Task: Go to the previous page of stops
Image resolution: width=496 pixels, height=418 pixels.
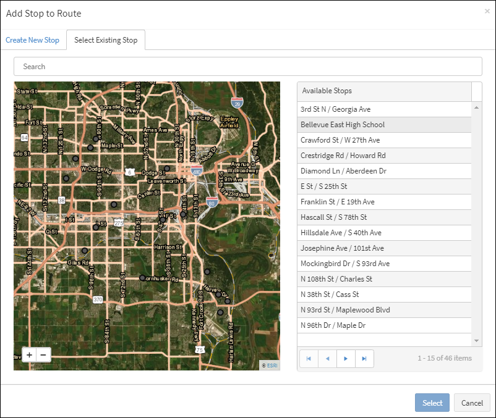Action: pyautogui.click(x=327, y=358)
